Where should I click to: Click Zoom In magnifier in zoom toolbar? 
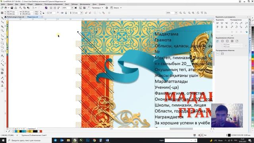coord(181,13)
